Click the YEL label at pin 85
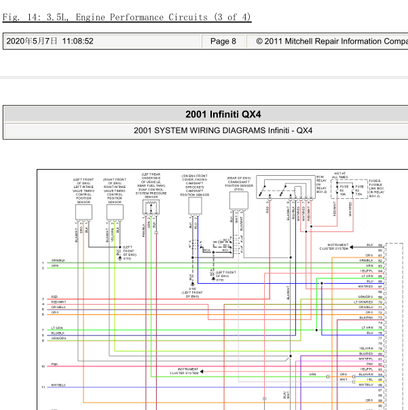 pos(370,379)
